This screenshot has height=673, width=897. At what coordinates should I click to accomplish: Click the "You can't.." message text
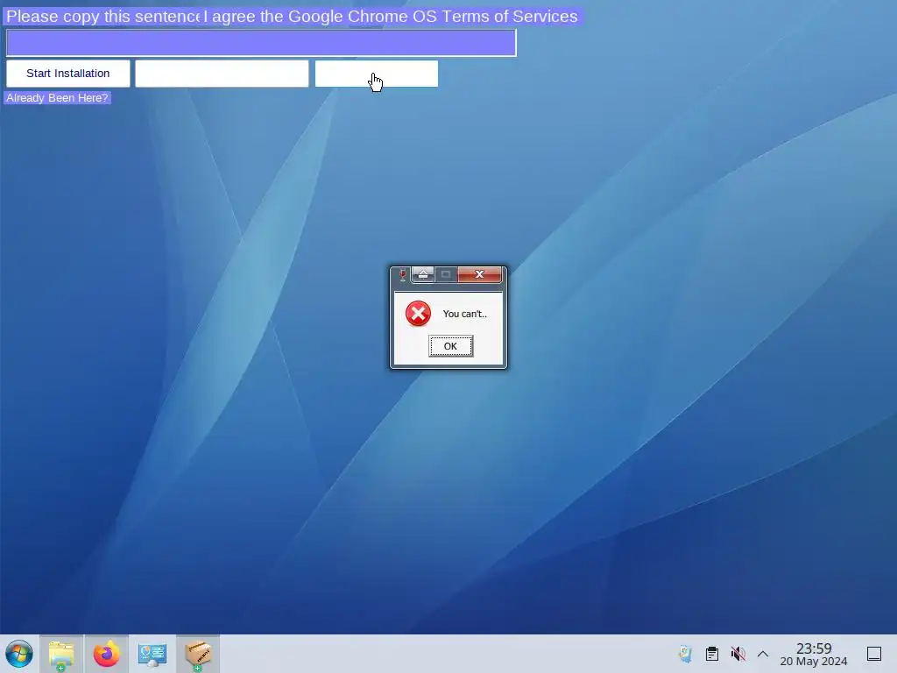click(x=464, y=314)
